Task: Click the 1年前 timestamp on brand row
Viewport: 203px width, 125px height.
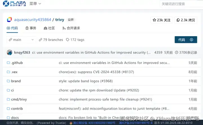Action: coord(193,81)
